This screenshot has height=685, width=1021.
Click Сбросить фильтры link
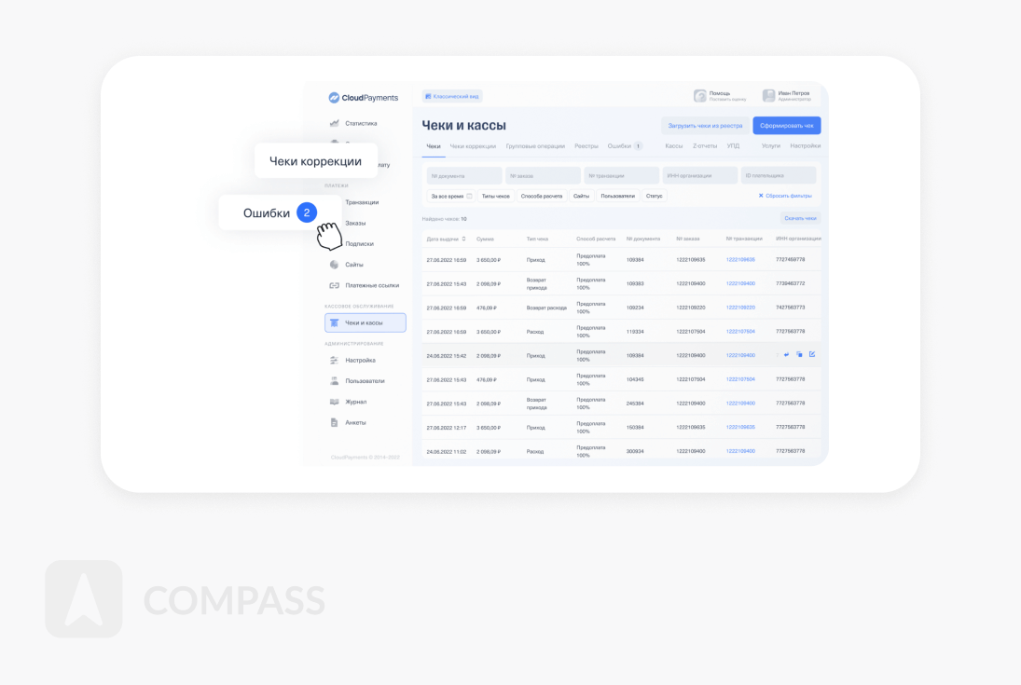point(785,197)
